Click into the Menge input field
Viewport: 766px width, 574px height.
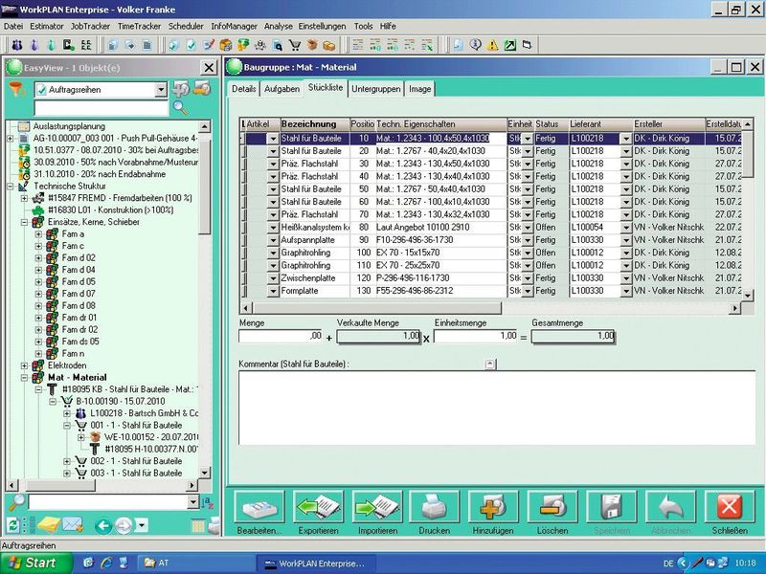point(281,337)
